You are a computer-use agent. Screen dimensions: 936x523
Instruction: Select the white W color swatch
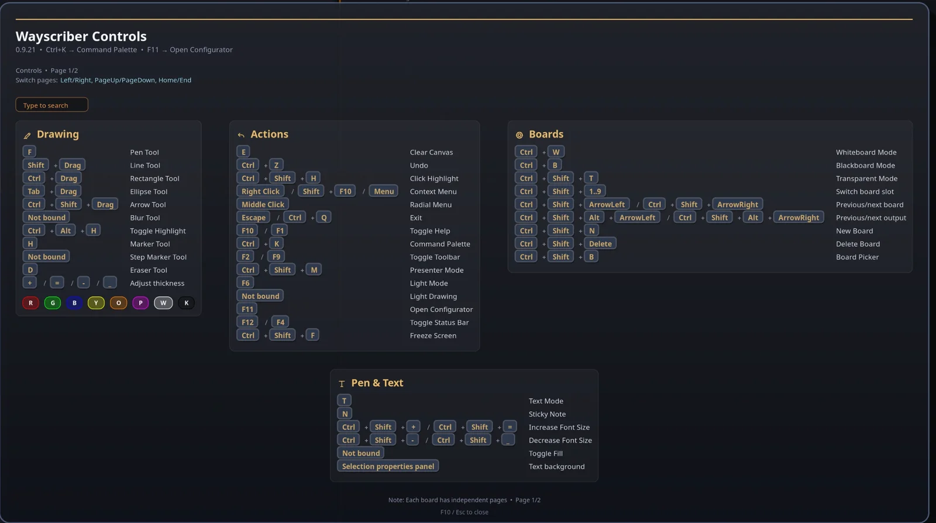pyautogui.click(x=163, y=302)
